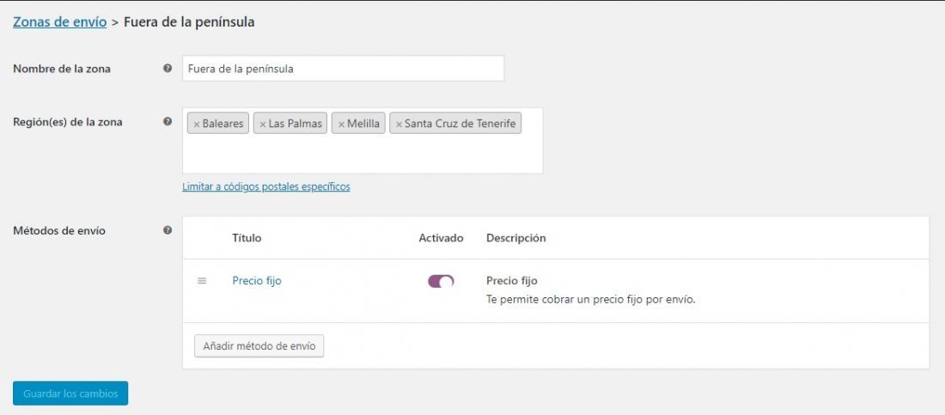Open help tooltip for Nombre de la zona

(168, 68)
